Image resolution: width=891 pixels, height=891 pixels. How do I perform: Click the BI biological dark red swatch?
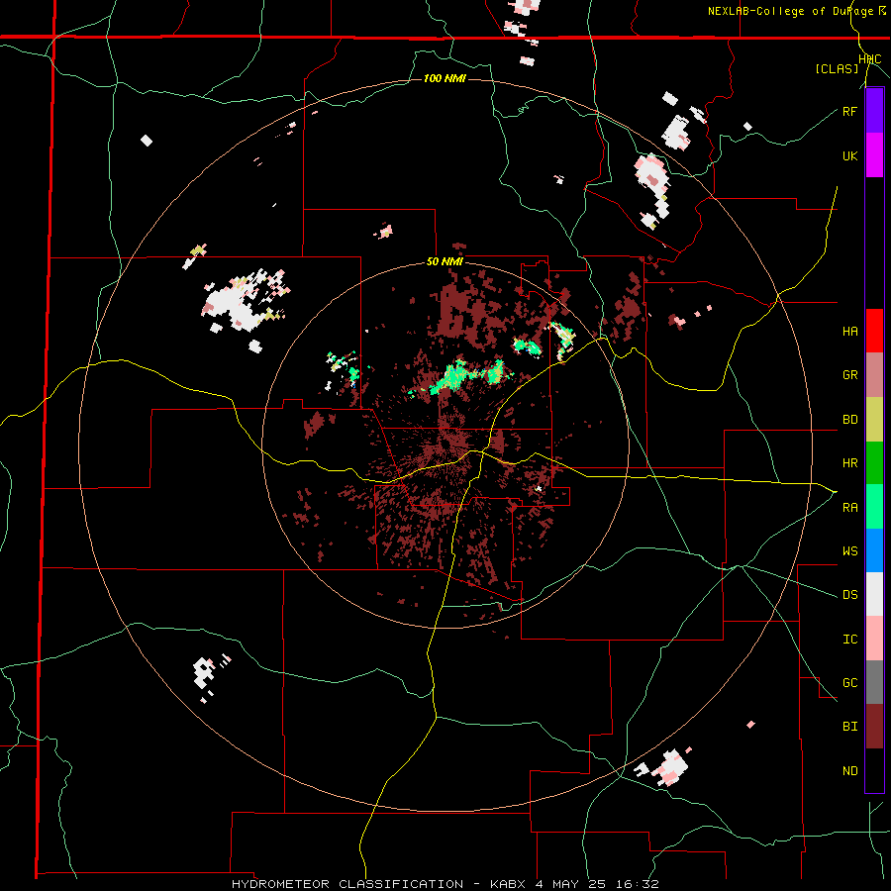pyautogui.click(x=874, y=727)
